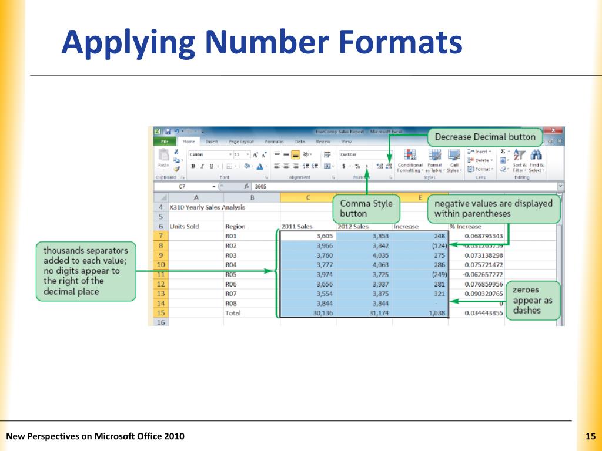Expand the formula bar chevron
This screenshot has height=451, width=602.
click(x=560, y=186)
